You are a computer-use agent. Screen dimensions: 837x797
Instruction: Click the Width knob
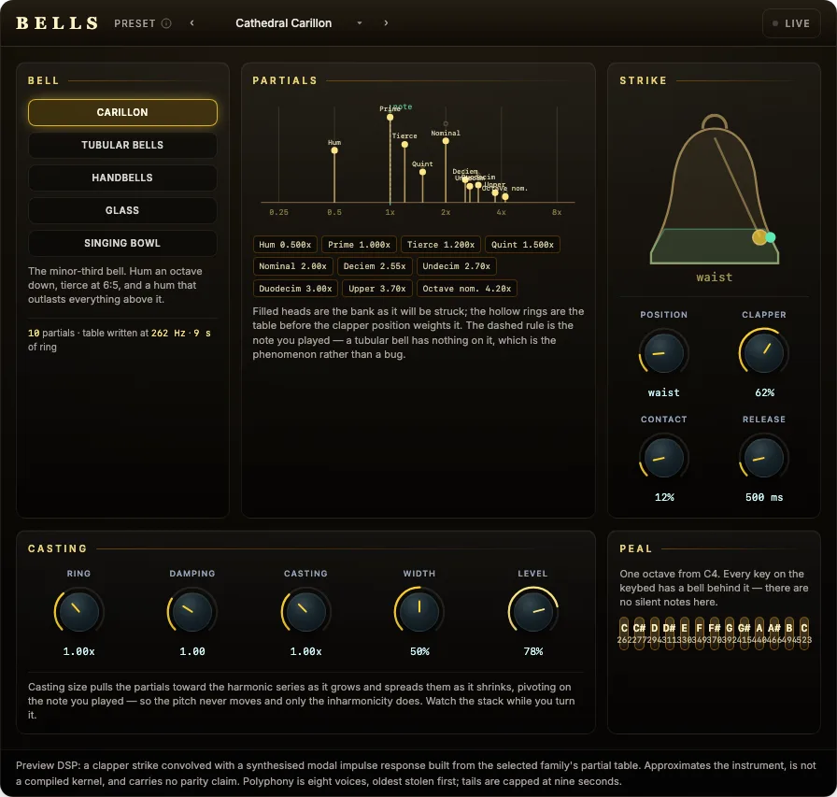click(x=419, y=611)
